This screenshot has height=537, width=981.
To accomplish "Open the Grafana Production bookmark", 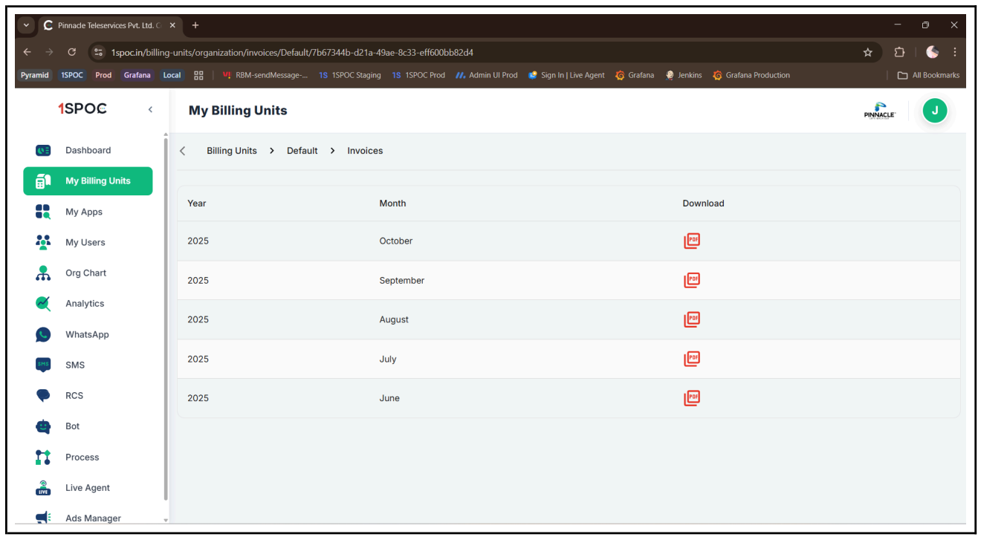I will 751,75.
